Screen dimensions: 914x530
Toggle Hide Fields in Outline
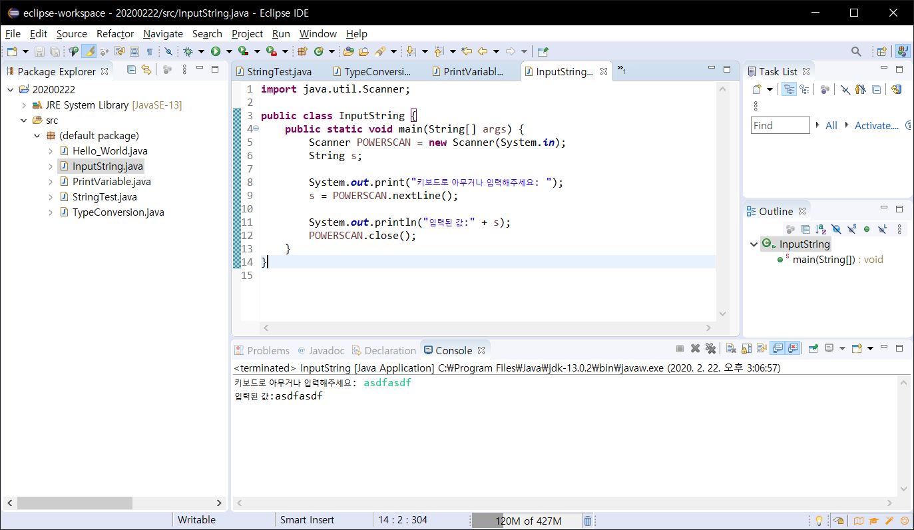836,229
